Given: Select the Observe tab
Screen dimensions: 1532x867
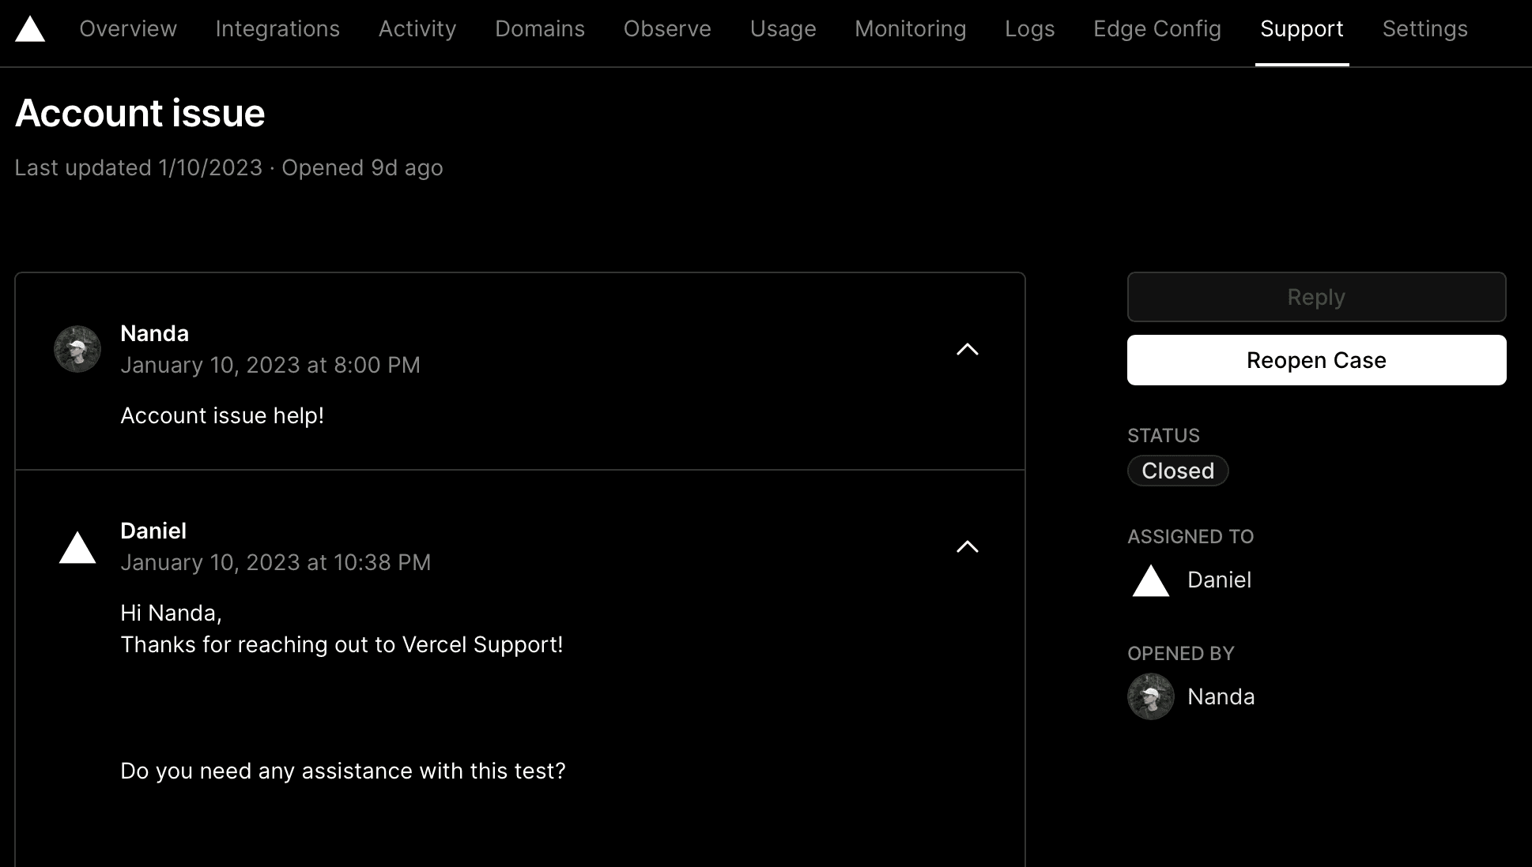Looking at the screenshot, I should click(667, 29).
